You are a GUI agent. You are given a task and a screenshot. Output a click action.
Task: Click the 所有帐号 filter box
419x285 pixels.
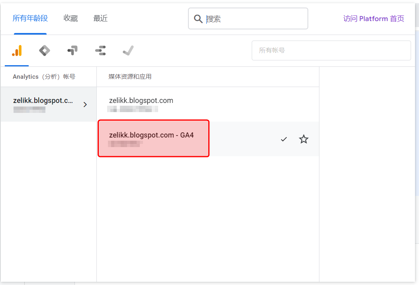pos(331,50)
